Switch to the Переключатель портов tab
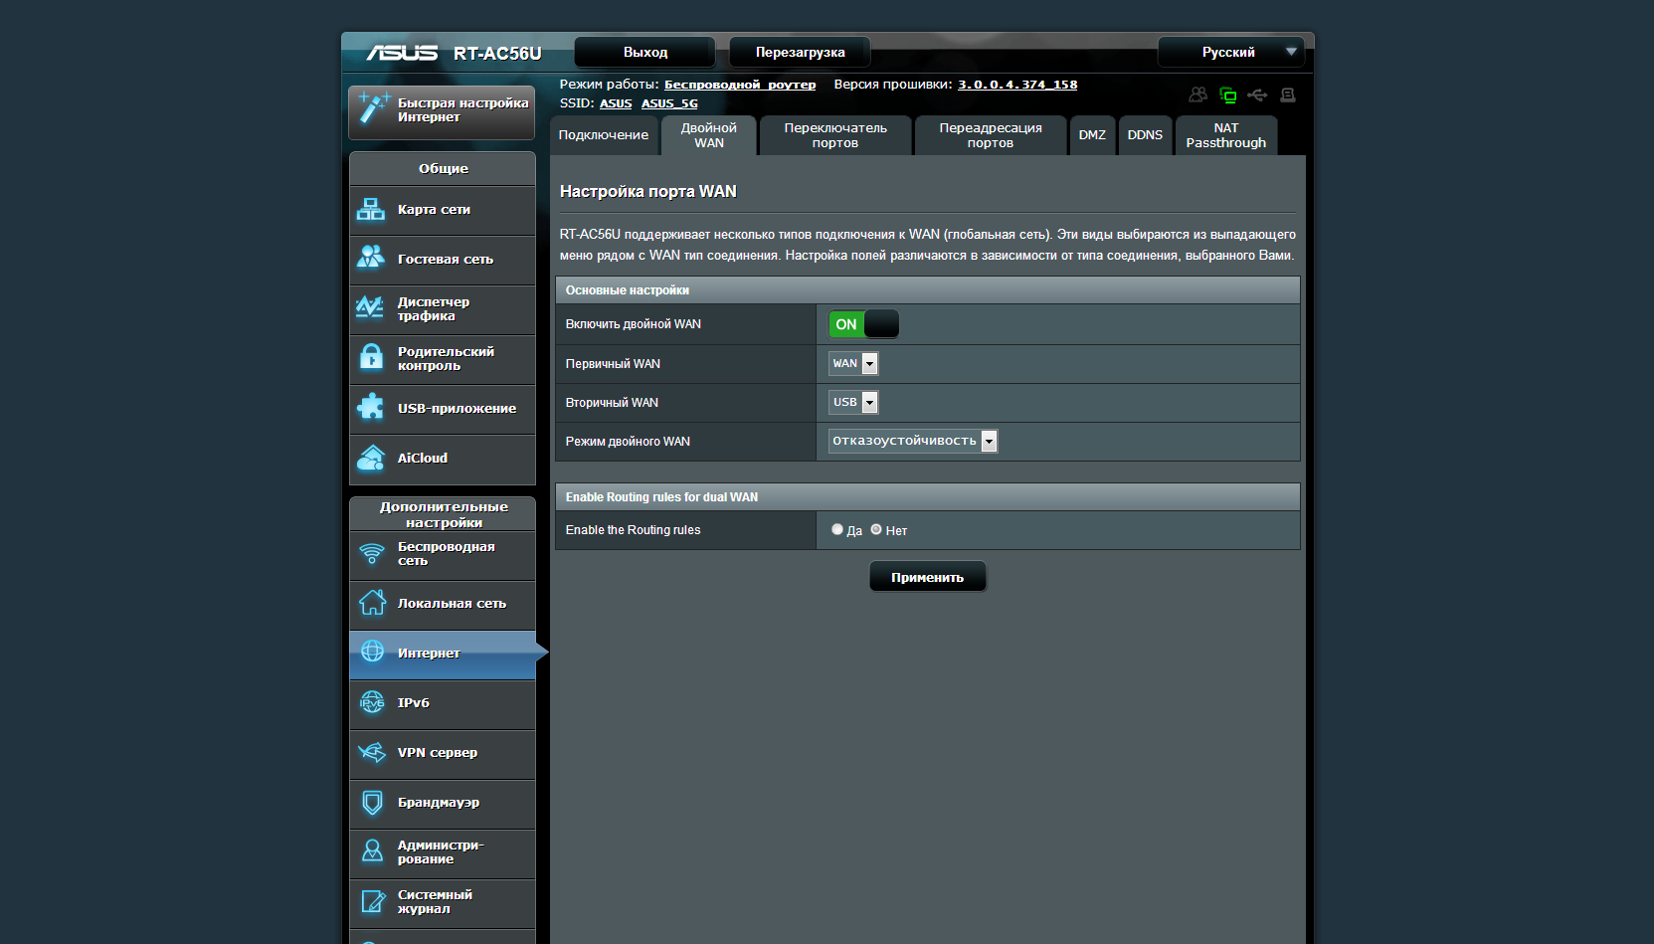Image resolution: width=1654 pixels, height=944 pixels. tap(835, 135)
